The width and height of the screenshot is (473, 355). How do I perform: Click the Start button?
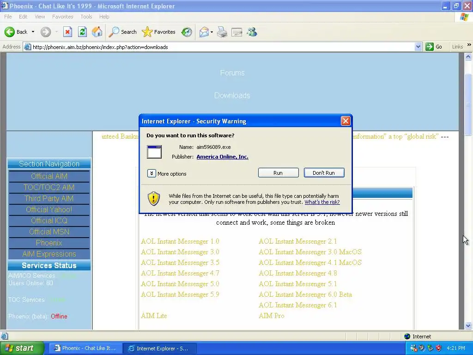21,348
